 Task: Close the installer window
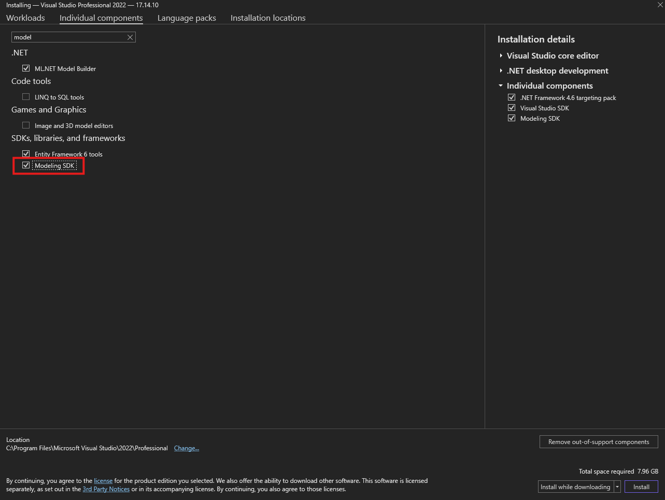[660, 5]
